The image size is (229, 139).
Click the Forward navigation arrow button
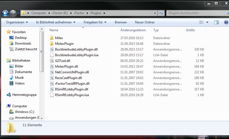13,13
